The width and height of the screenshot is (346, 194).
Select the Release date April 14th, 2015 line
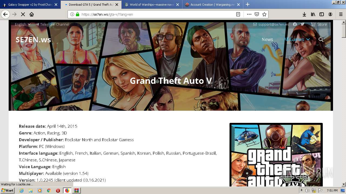[48, 126]
